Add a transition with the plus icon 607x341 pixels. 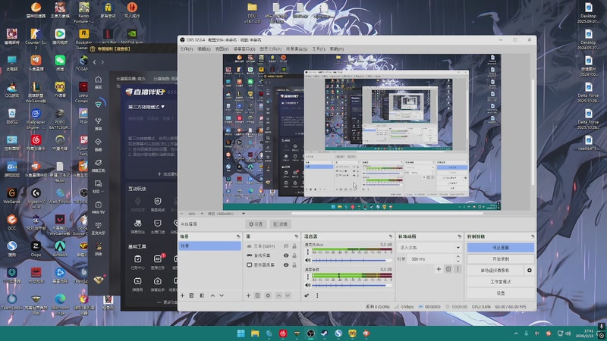[439, 269]
